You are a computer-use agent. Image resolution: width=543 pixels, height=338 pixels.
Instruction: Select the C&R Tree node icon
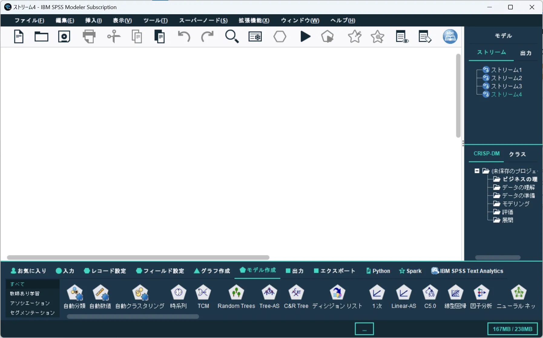pos(296,297)
